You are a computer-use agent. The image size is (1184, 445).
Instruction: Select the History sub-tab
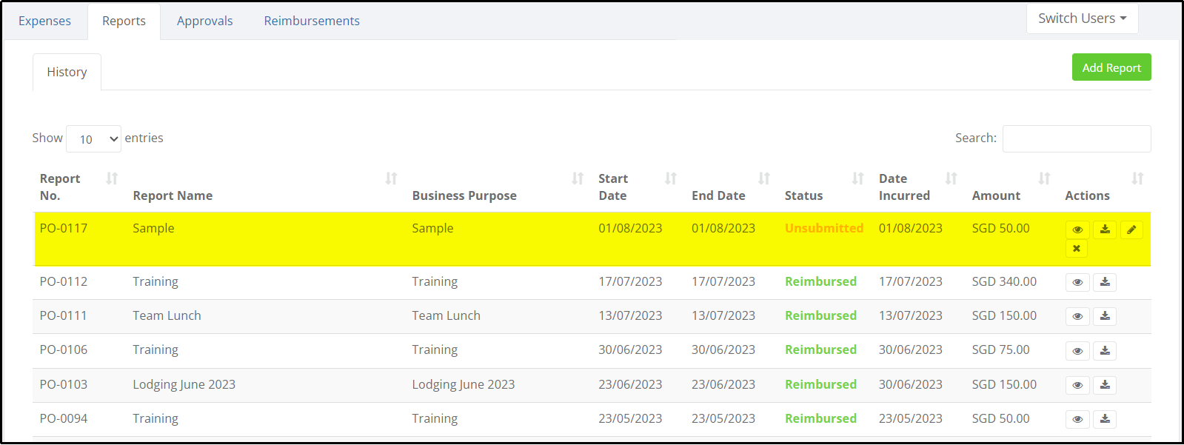coord(67,72)
